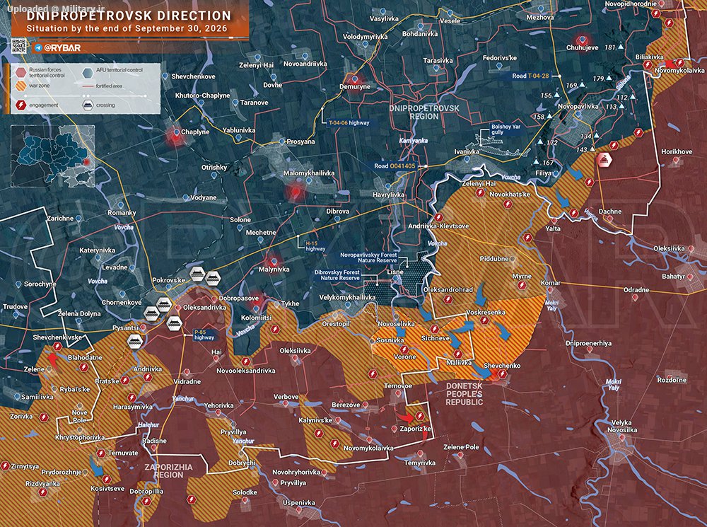Screen dimensions: 707x527
Task: Open the Ukraine inset minimap
Action: point(53,156)
